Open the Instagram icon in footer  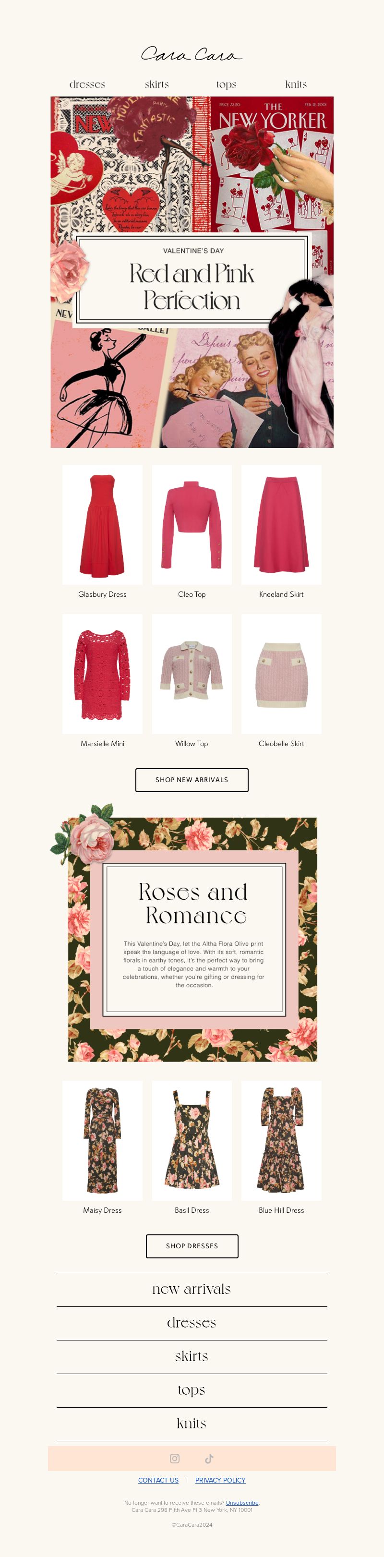click(x=175, y=1459)
